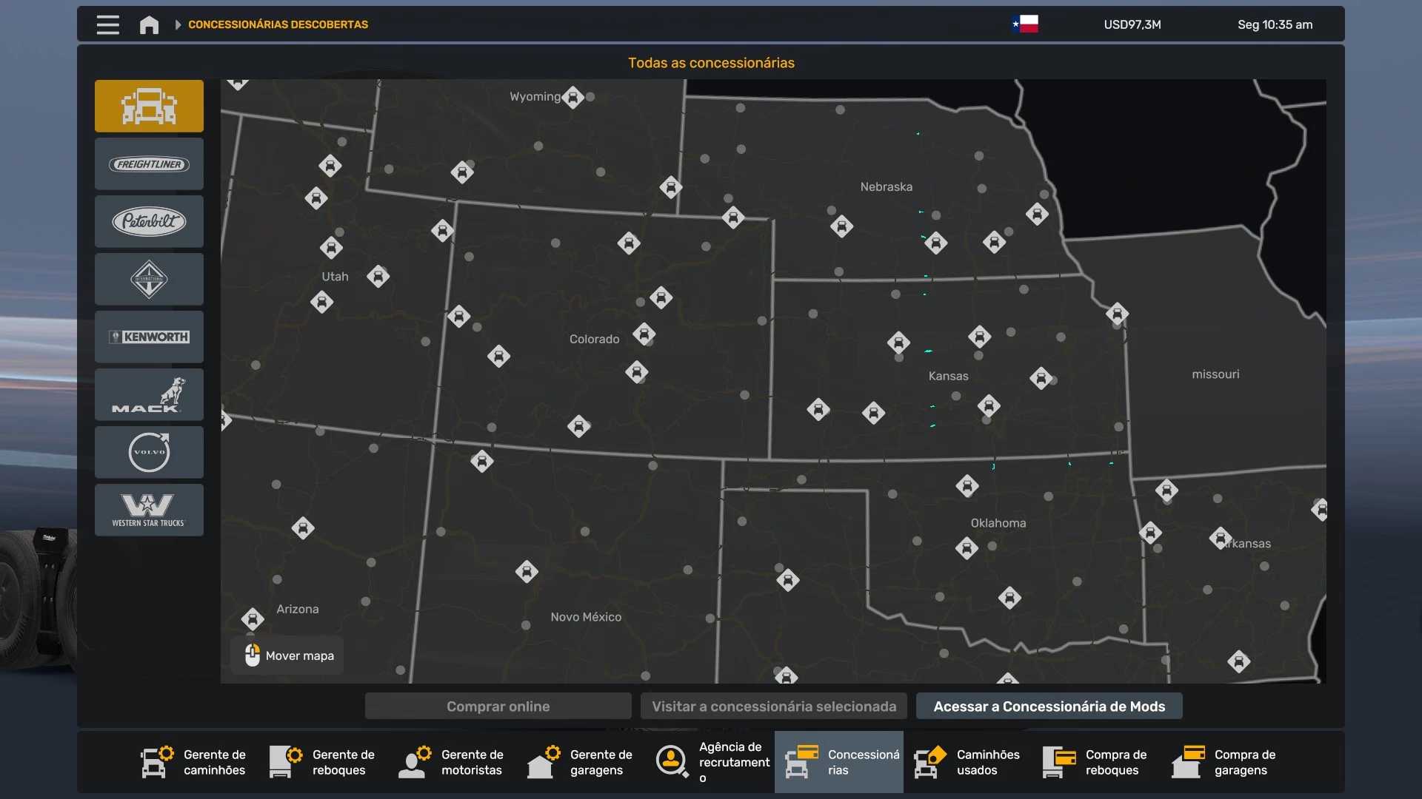Filter dealers by Mack bulldog logo
The image size is (1422, 799).
[x=149, y=394]
